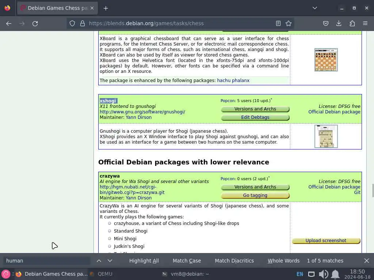This screenshot has height=280, width=374.
Task: Open the Pocket save icon
Action: pyautogui.click(x=326, y=23)
